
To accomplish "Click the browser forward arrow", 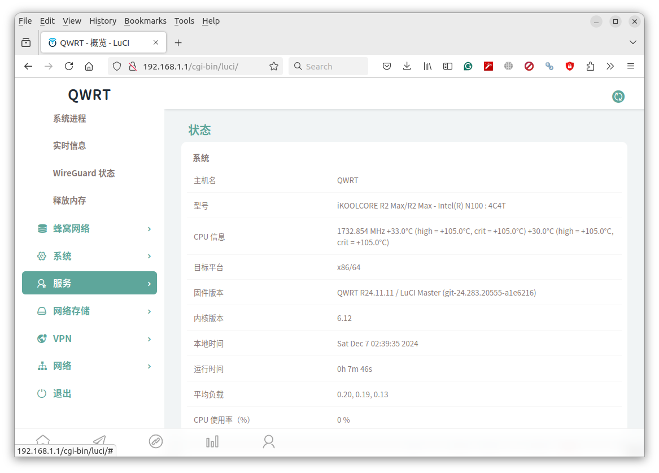I will pyautogui.click(x=49, y=67).
